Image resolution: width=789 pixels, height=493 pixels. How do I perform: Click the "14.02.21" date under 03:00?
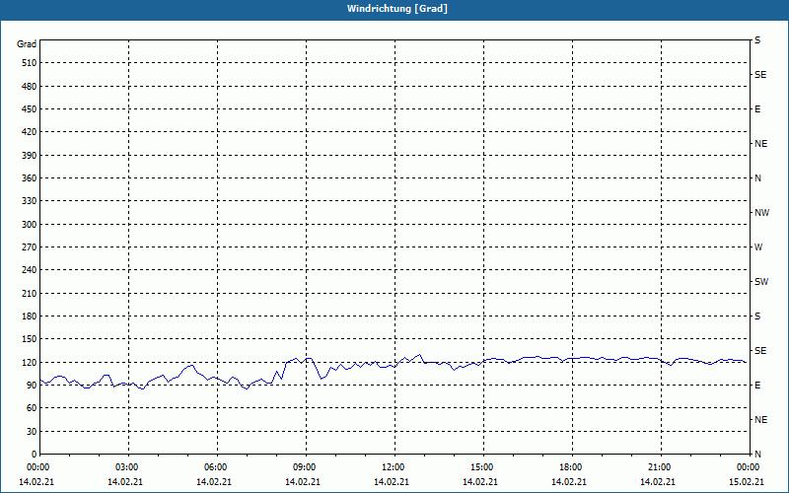125,482
